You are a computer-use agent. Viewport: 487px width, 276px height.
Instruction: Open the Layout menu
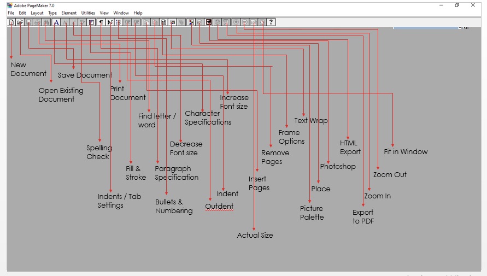[x=37, y=13]
